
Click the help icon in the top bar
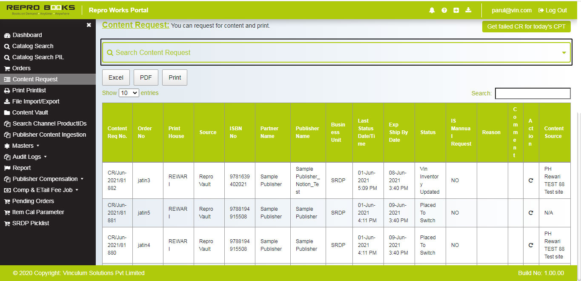(444, 10)
